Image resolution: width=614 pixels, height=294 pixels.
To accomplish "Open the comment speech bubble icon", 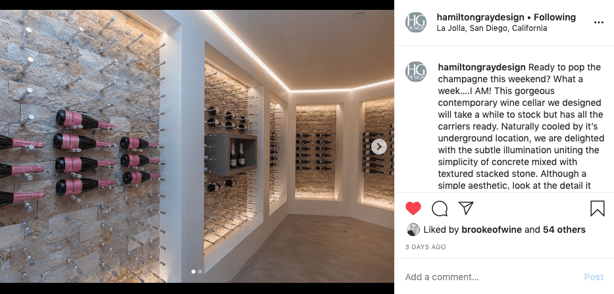I will (440, 208).
